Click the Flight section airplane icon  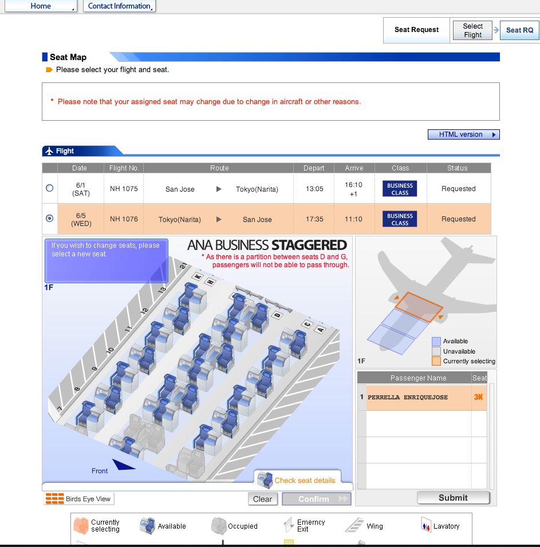[49, 151]
